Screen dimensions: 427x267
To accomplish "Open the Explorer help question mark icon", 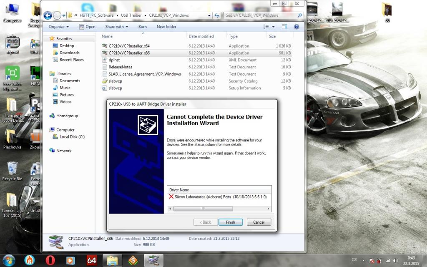I will [296, 27].
